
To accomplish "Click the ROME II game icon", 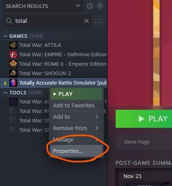I will (13, 64).
